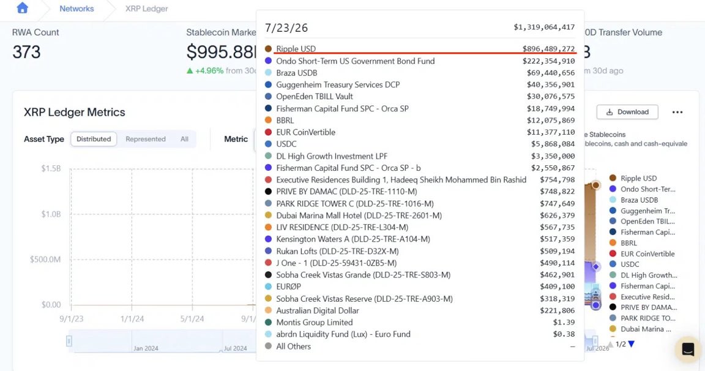Screen dimensions: 705x371
Task: Select the All asset type
Action: tap(184, 139)
